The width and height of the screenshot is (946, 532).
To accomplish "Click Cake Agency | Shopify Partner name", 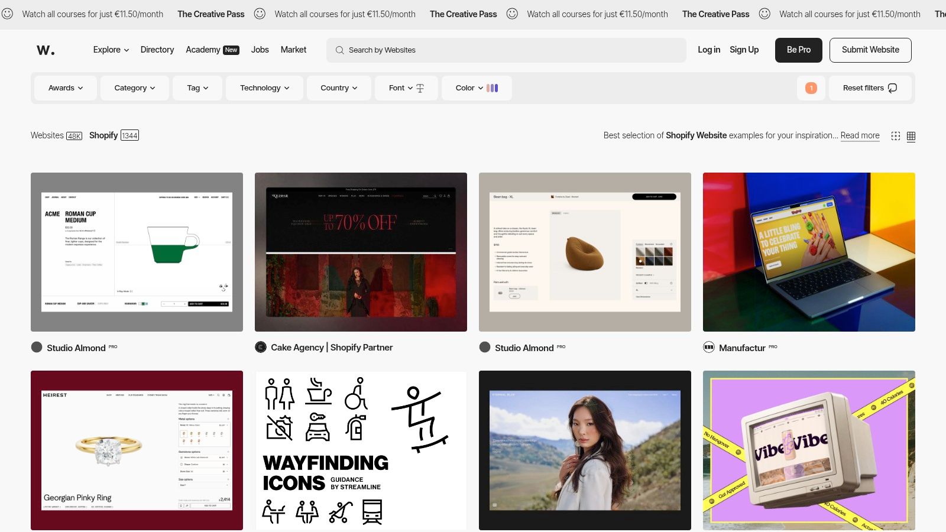I will 332,348.
